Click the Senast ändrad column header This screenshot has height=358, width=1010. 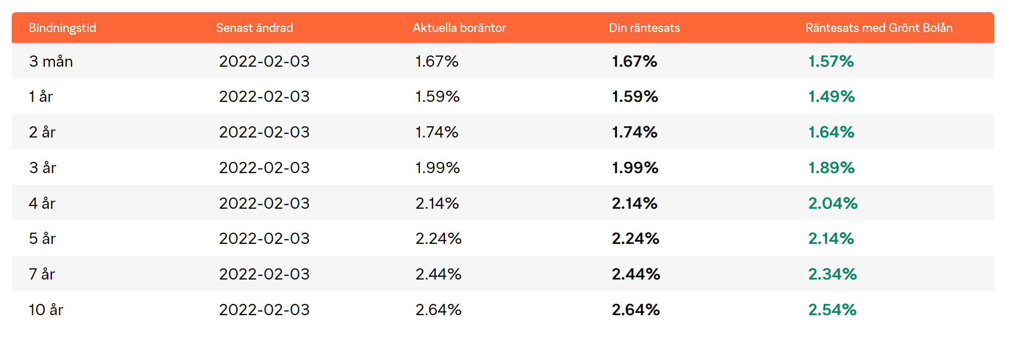254,28
